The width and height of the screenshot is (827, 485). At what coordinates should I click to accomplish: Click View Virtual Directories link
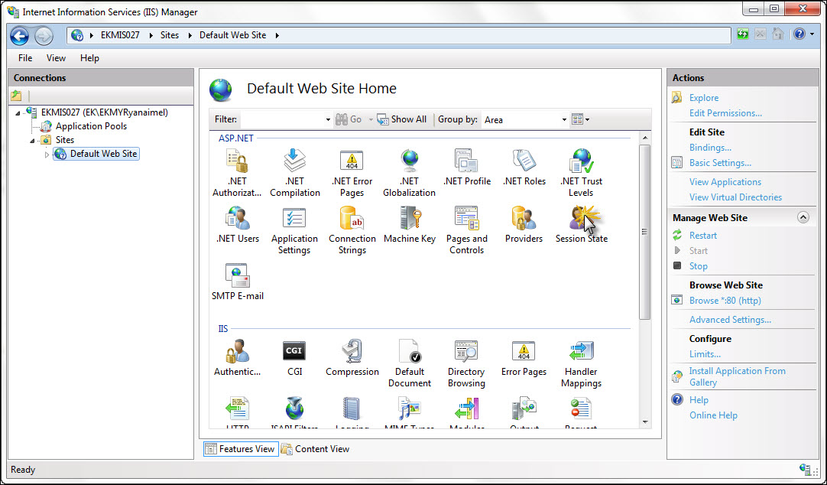(735, 197)
